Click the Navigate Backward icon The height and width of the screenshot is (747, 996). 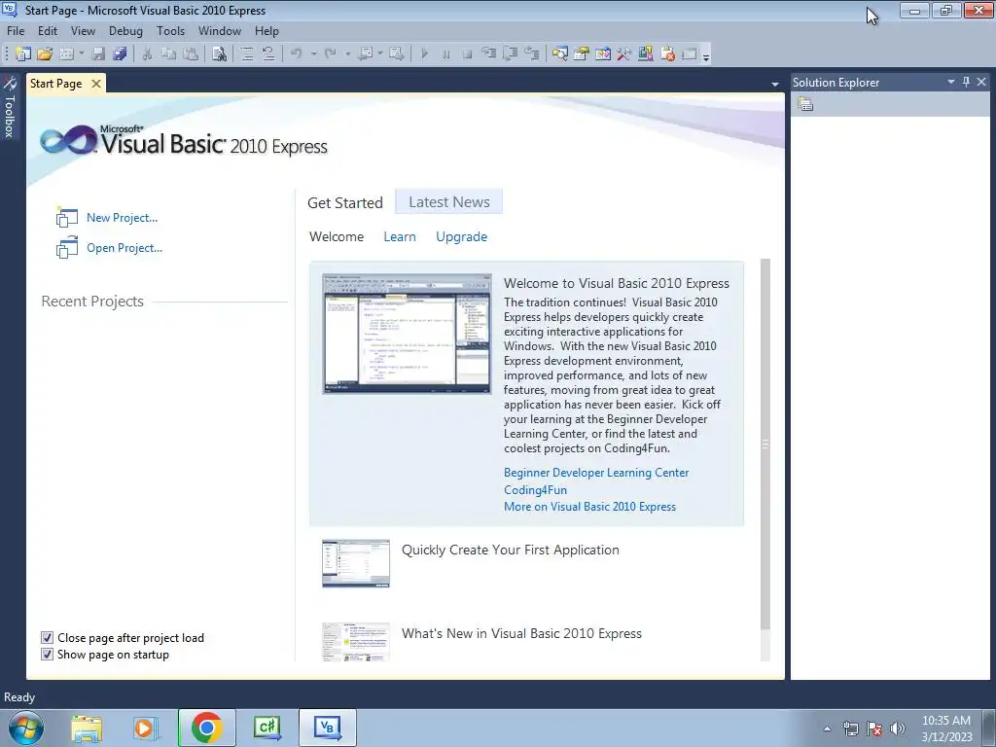(366, 54)
